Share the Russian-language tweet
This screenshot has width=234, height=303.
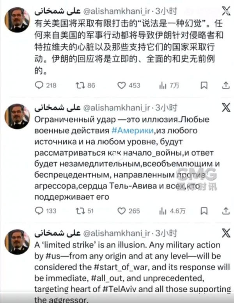pos(225,211)
